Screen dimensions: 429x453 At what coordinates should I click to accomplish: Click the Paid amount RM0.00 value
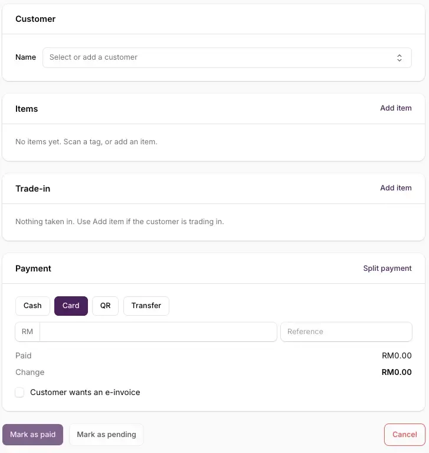[x=397, y=355]
